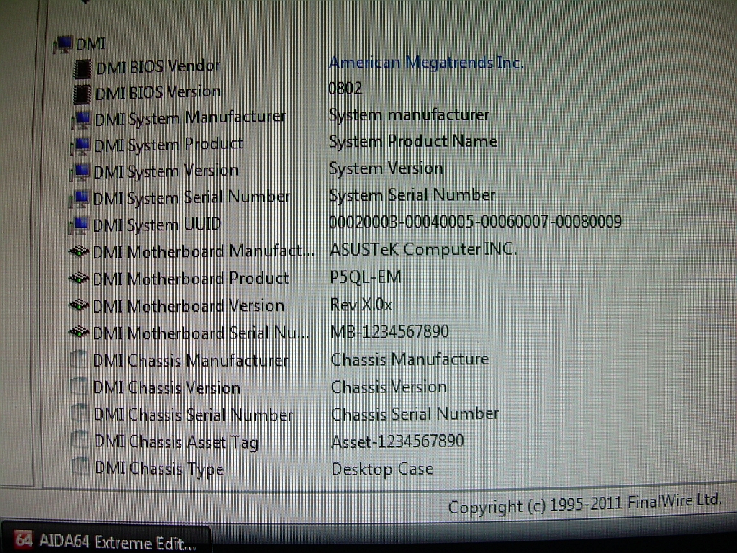This screenshot has height=553, width=737.
Task: Click the DMI Motherboard Manufacturer board icon
Action: pos(79,252)
